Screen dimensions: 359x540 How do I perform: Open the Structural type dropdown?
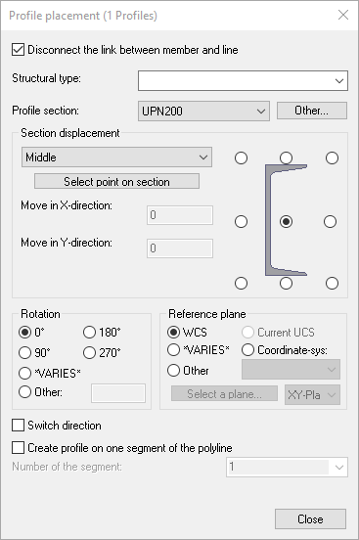click(x=243, y=80)
